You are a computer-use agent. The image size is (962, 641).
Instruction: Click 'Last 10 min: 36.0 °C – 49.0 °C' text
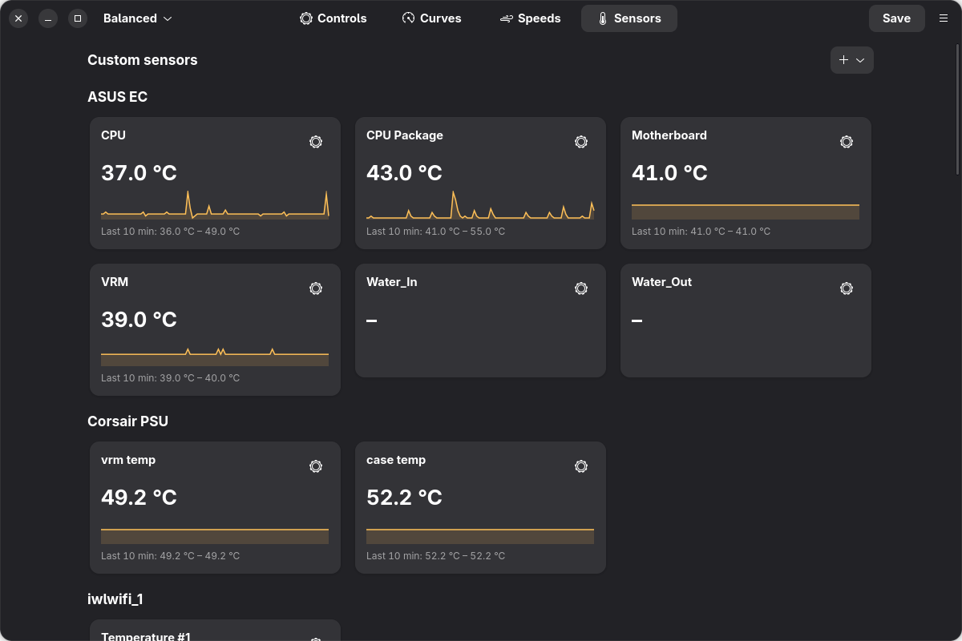tap(170, 232)
